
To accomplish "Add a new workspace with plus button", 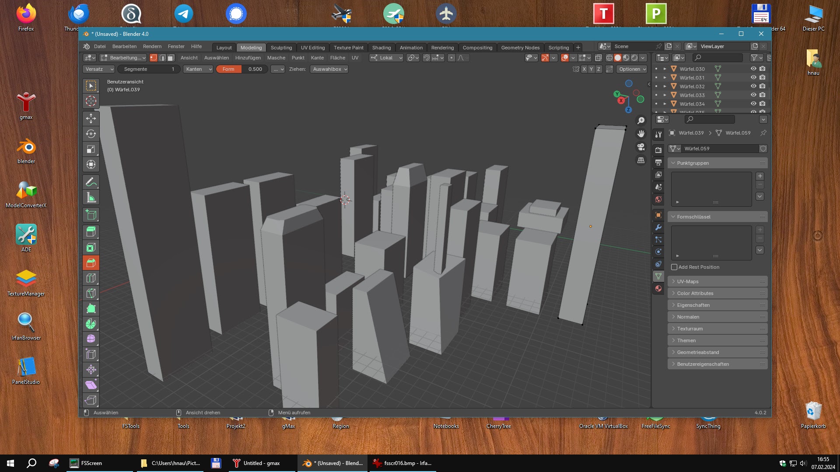I will 578,48.
